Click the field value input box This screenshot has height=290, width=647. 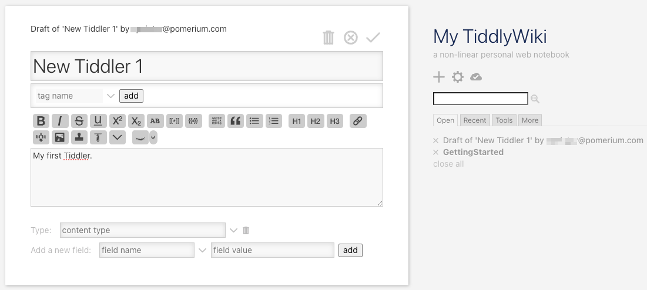[x=273, y=250]
